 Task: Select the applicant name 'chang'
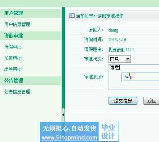pyautogui.click(x=113, y=30)
